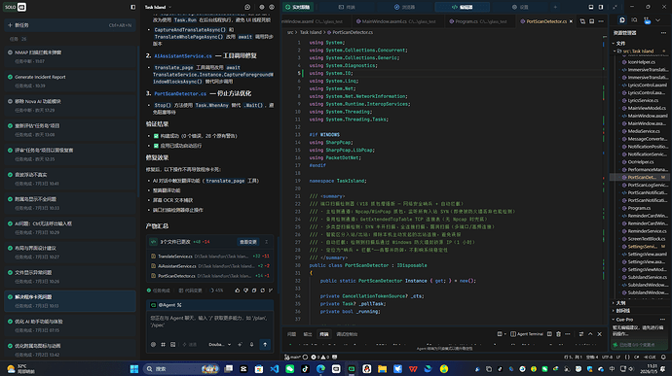Open editor more actions ellipsis
Screen dimensions: 672x376
[x=601, y=21]
